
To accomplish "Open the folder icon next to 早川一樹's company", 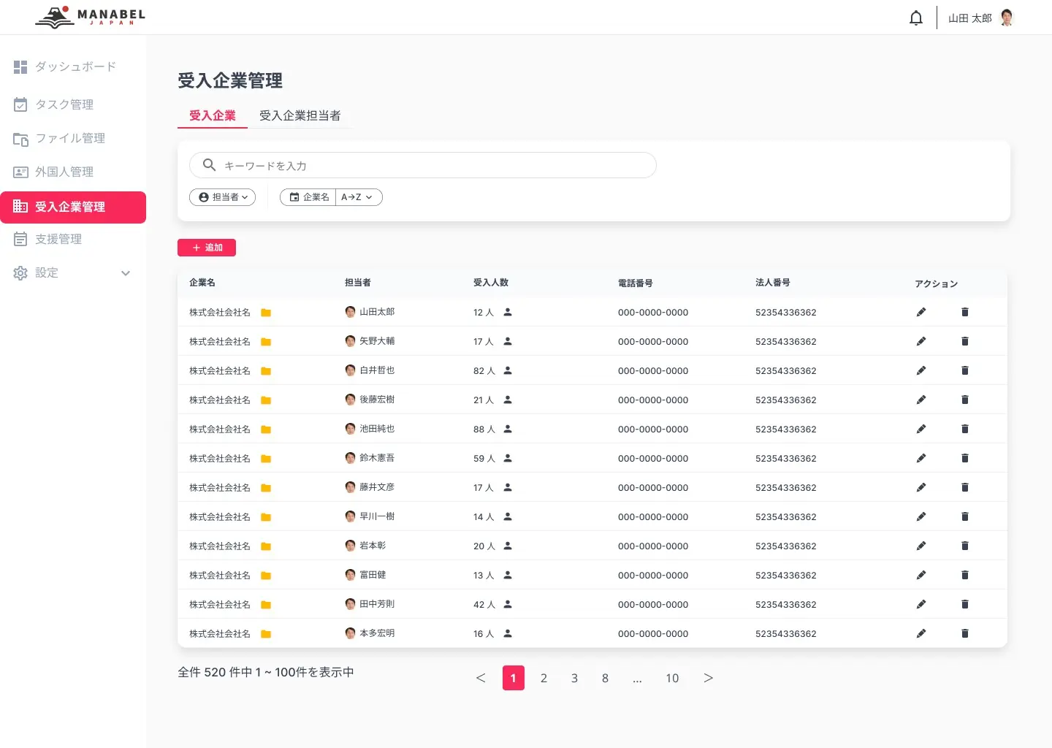I will click(266, 516).
